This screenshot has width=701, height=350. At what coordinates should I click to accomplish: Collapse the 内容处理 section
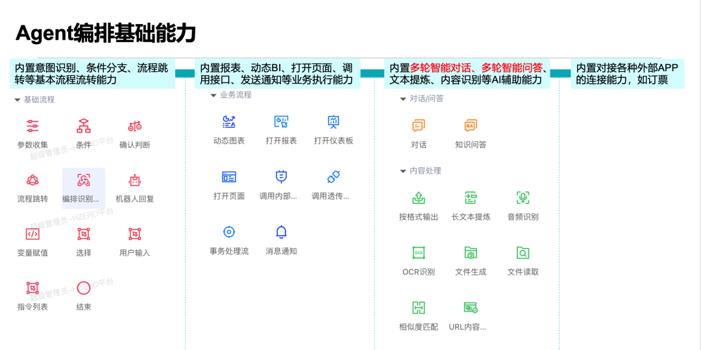(x=403, y=171)
